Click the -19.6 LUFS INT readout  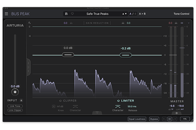click(x=181, y=106)
